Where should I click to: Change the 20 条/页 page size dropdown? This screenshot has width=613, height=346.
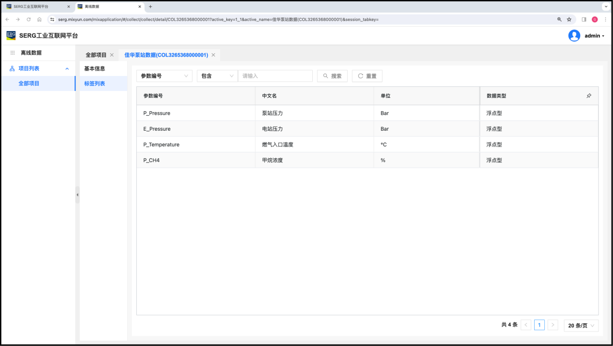pyautogui.click(x=581, y=326)
